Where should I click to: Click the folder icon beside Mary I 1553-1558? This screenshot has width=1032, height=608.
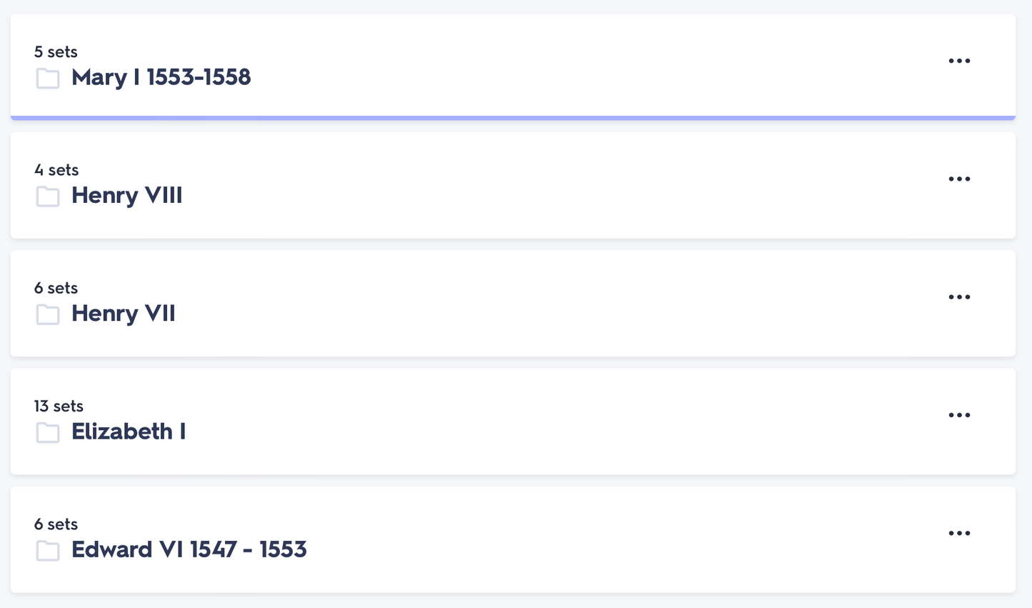click(48, 78)
